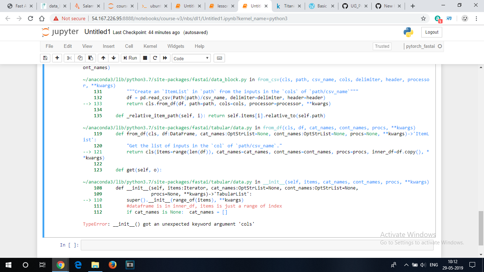Move the selected cell down
Image resolution: width=484 pixels, height=272 pixels.
pyautogui.click(x=113, y=58)
